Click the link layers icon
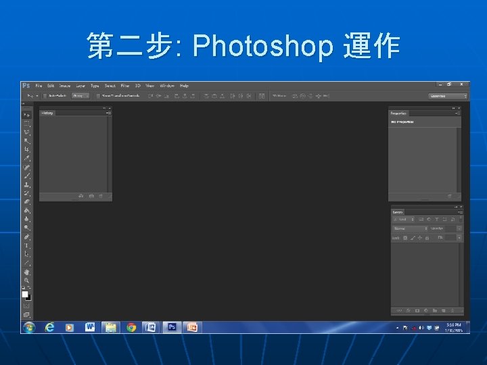The image size is (487, 365). 400,310
